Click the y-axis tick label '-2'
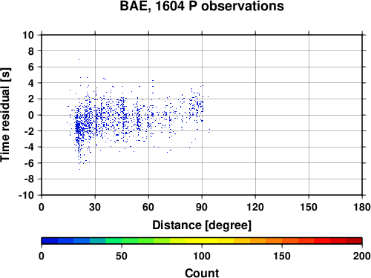Viewport: 371px width, 278px height. (x=29, y=131)
